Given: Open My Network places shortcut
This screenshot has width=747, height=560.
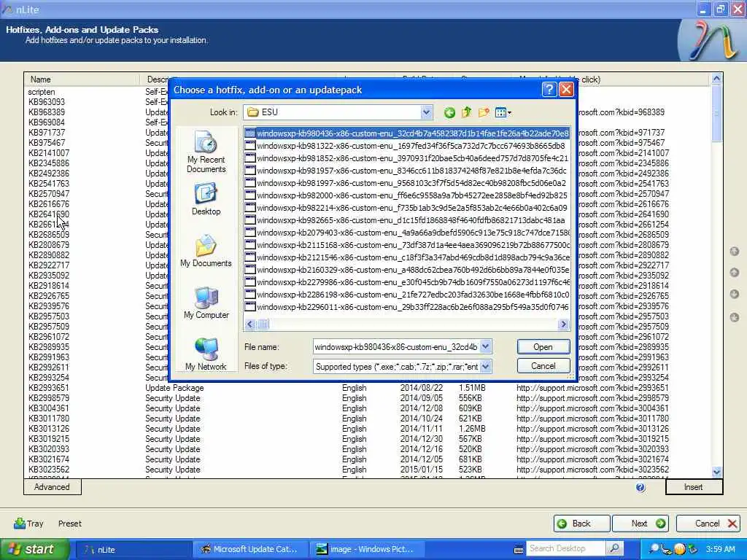Looking at the screenshot, I should point(206,354).
